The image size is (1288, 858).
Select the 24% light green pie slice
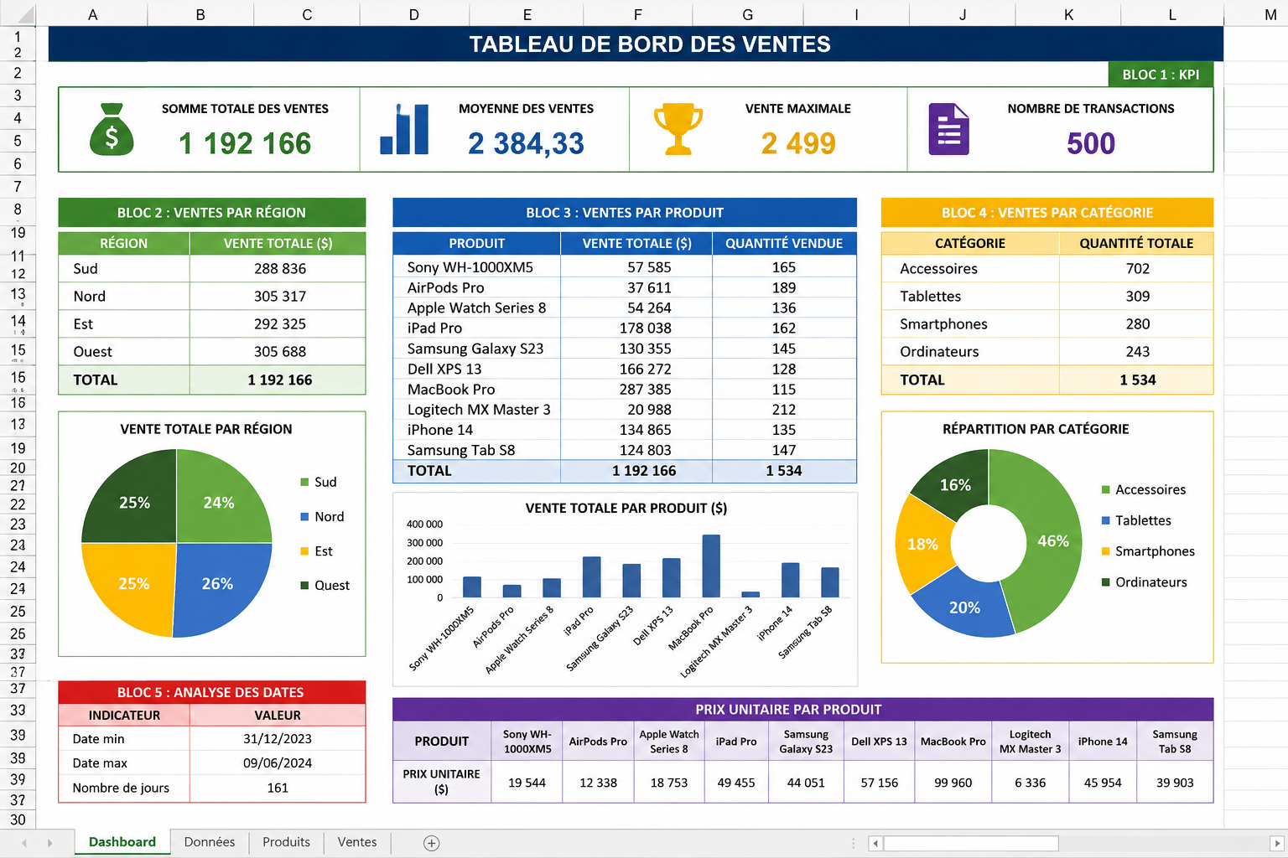[x=220, y=501]
